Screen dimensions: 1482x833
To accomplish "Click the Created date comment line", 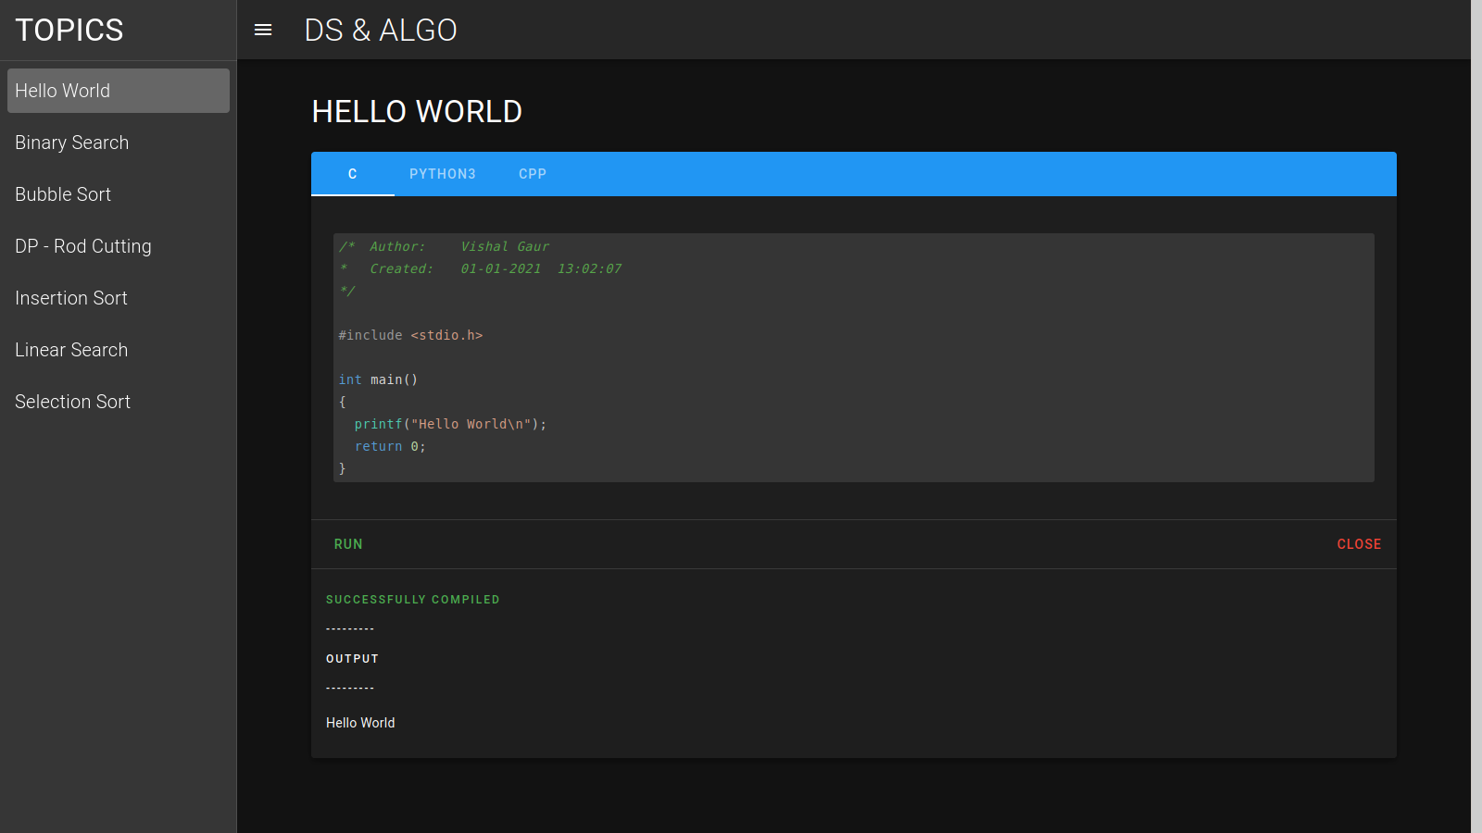I will click(x=480, y=268).
